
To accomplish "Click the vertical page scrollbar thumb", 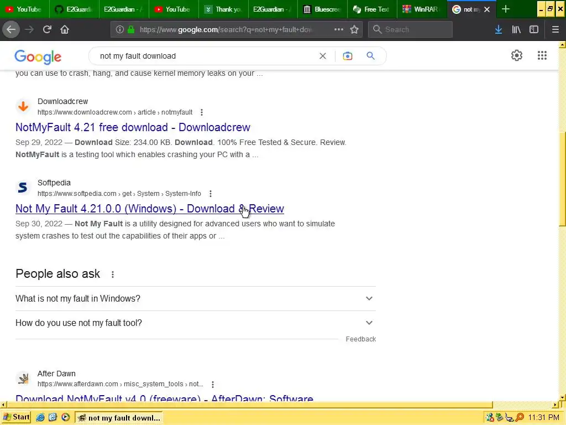I will tap(562, 179).
